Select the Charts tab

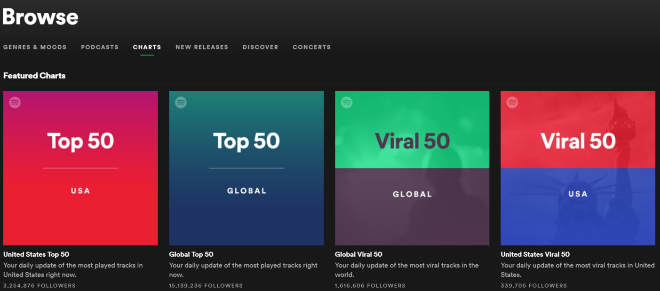(x=147, y=47)
